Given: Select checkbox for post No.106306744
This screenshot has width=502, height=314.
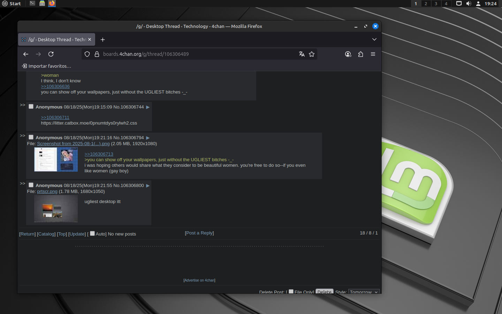Looking at the screenshot, I should point(31,107).
